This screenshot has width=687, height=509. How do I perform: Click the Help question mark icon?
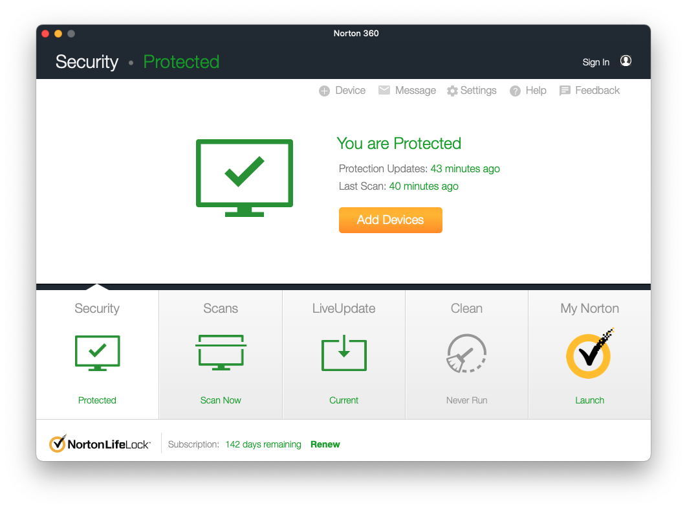coord(515,91)
